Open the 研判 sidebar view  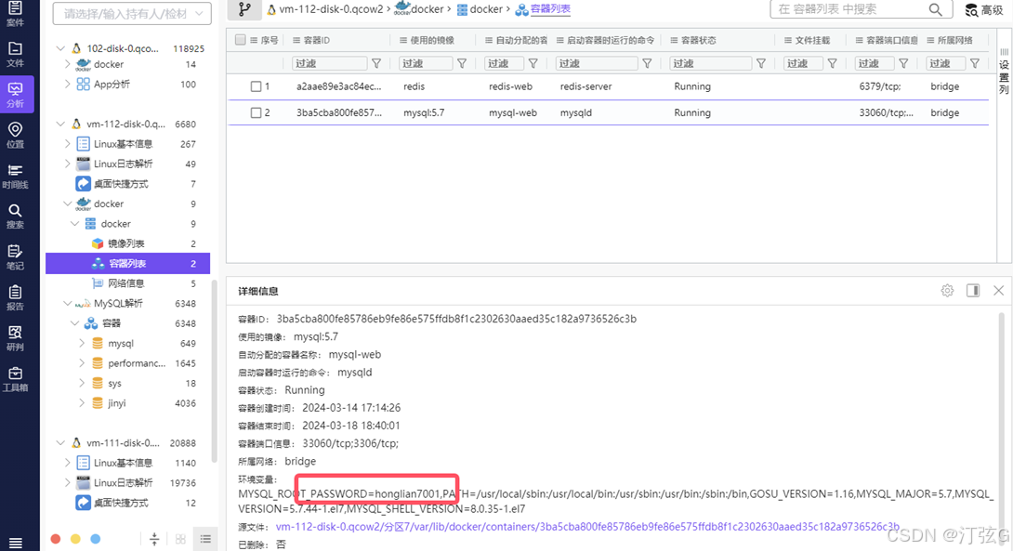coord(15,338)
